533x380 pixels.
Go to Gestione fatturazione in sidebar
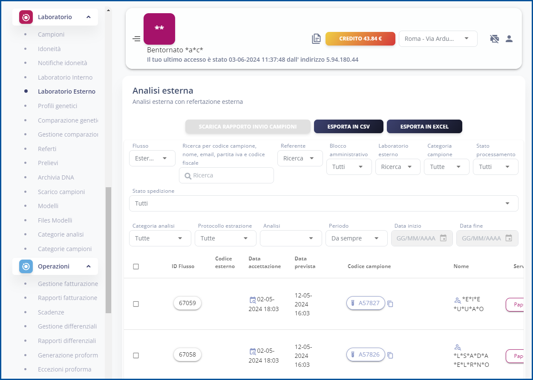[68, 284]
